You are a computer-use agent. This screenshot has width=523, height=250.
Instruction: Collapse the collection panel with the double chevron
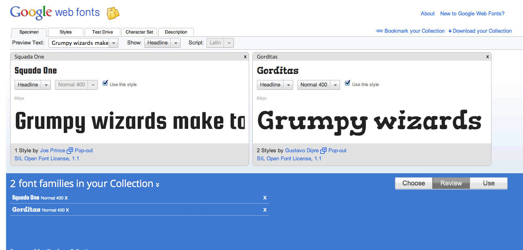click(158, 185)
